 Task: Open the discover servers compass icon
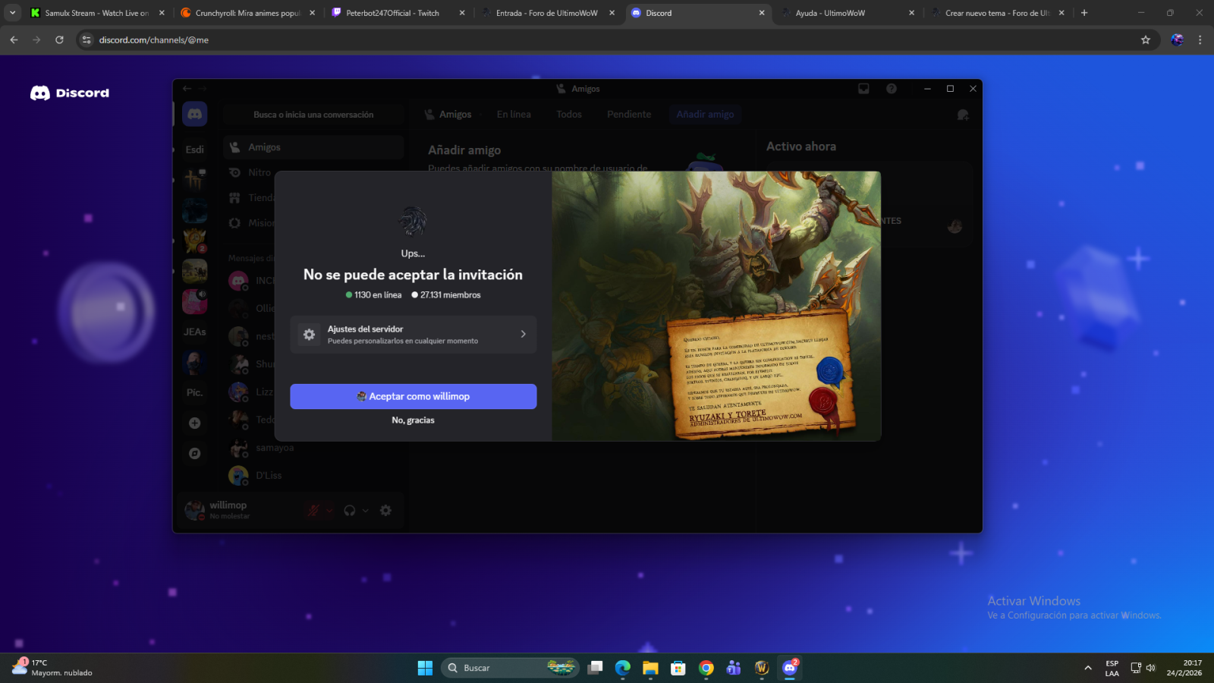(x=195, y=453)
